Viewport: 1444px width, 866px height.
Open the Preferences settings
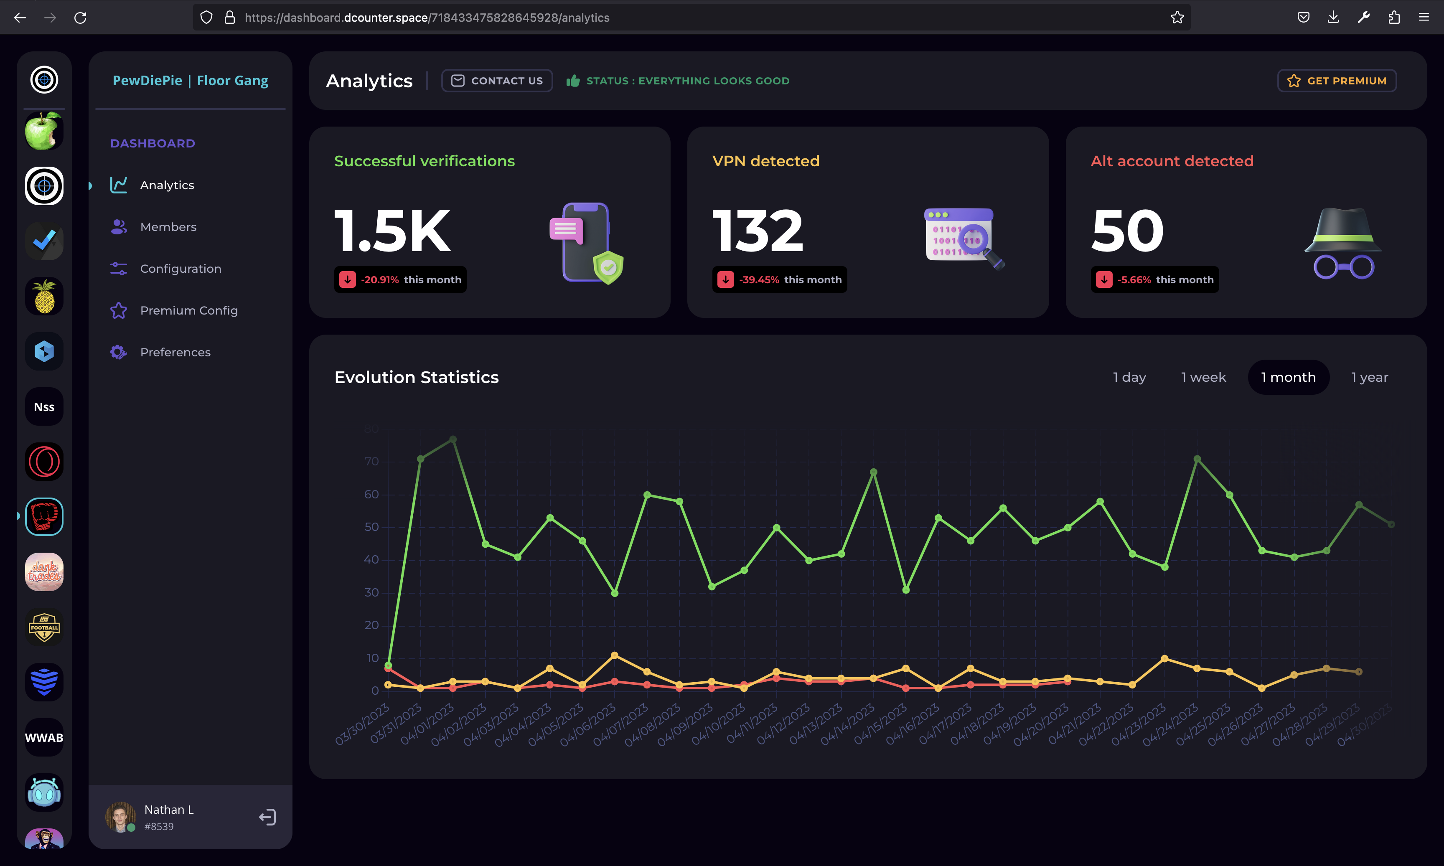175,352
